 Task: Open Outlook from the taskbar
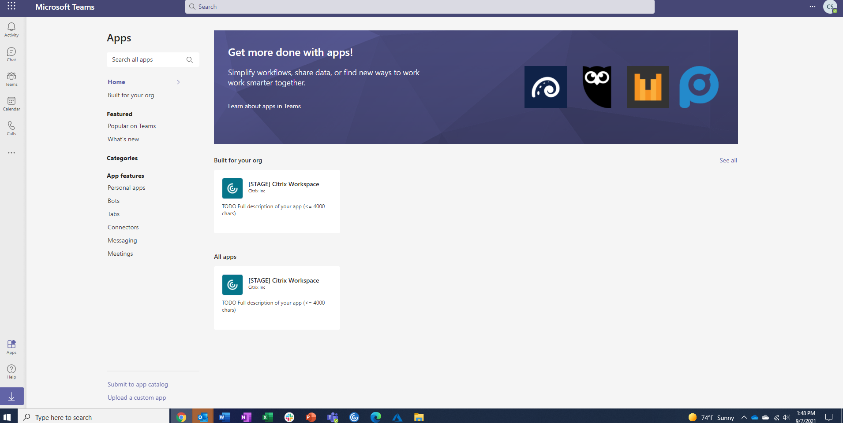(x=203, y=417)
